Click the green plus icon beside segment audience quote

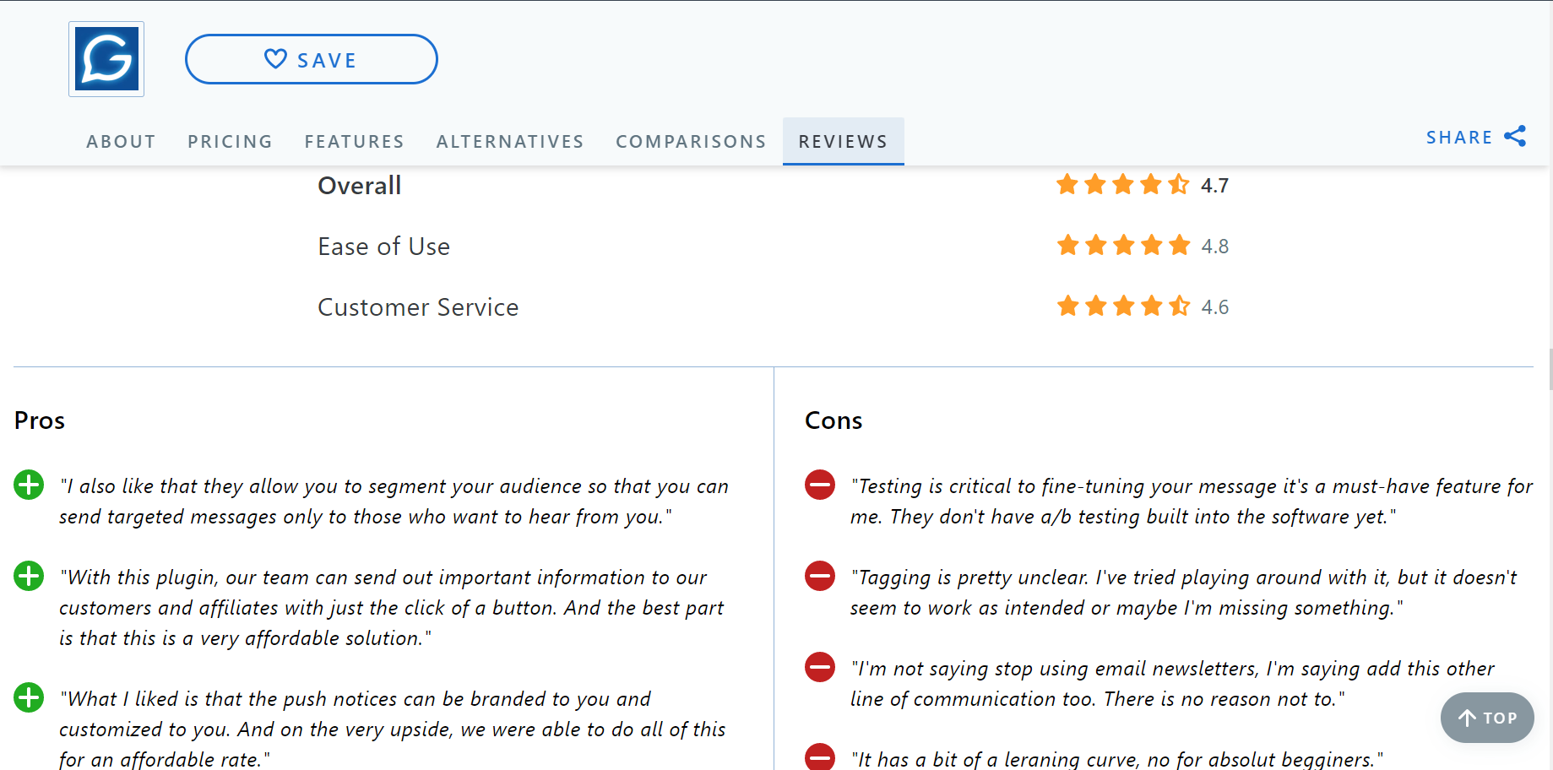[x=29, y=485]
